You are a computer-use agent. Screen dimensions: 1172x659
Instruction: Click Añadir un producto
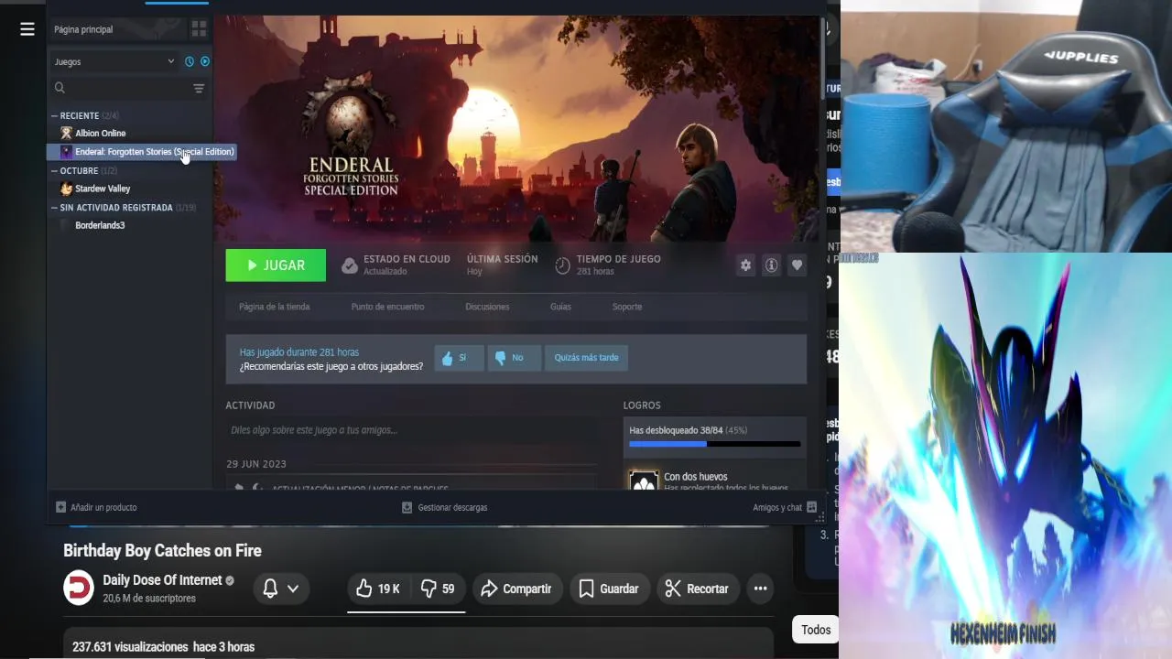coord(96,507)
